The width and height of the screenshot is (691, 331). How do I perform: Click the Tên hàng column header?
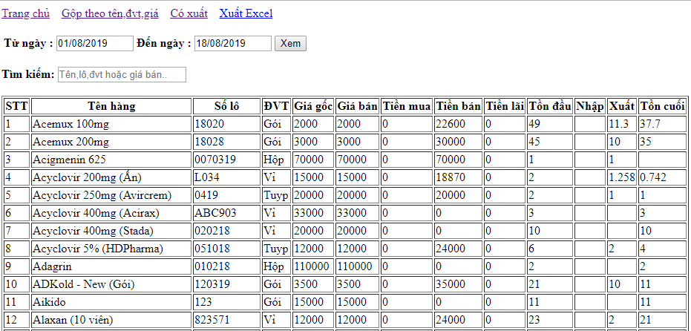tap(111, 106)
